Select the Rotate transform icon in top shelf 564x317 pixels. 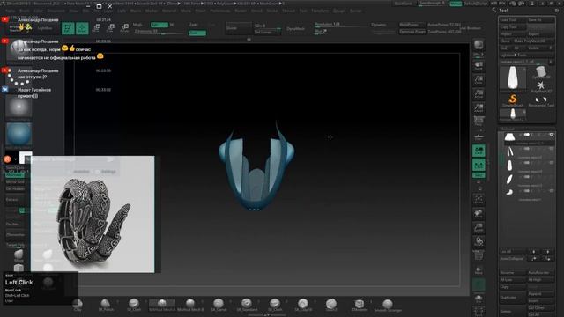pyautogui.click(x=125, y=28)
